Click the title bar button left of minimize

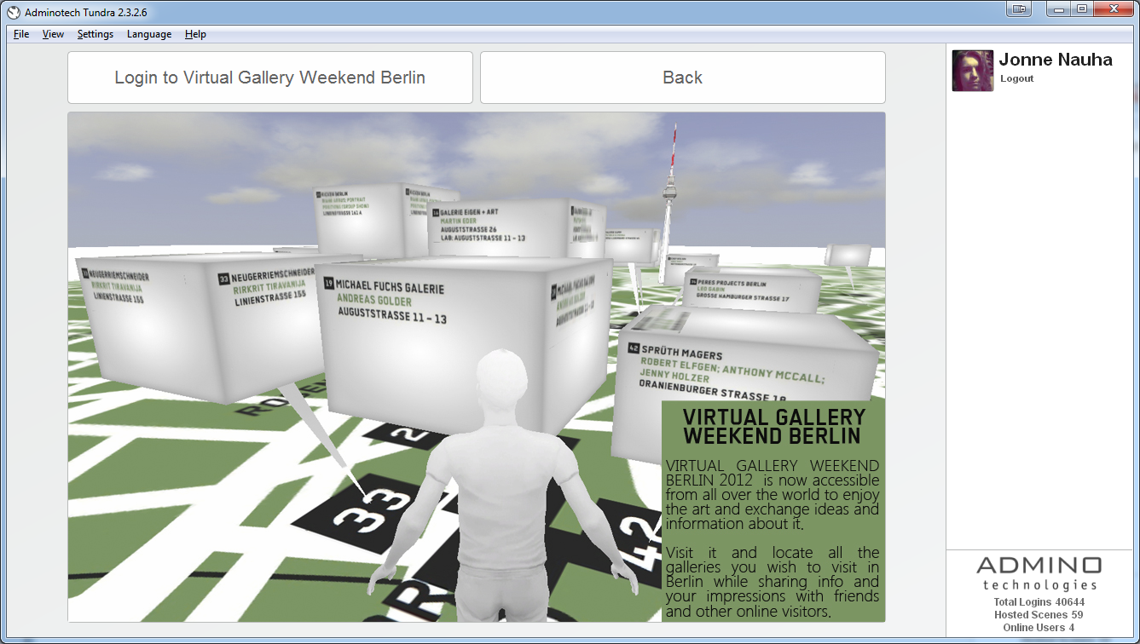pos(1019,9)
